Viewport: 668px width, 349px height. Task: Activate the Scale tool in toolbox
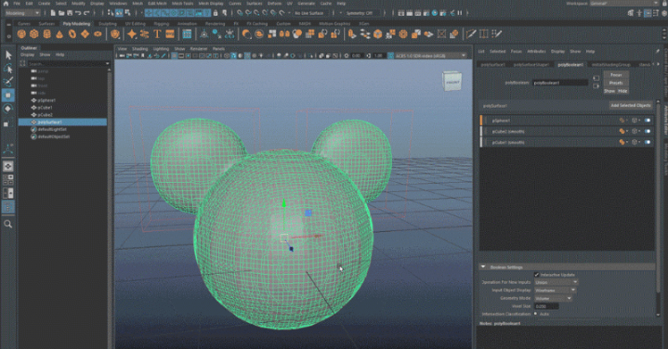point(7,123)
